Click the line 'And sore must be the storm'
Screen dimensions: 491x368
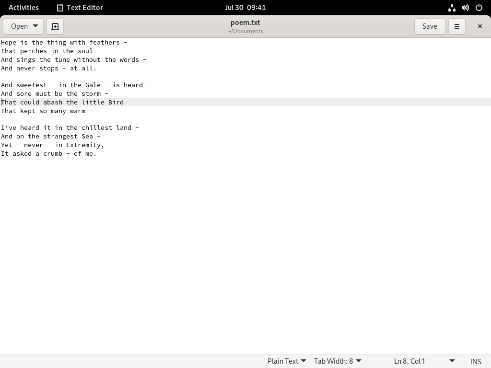55,93
